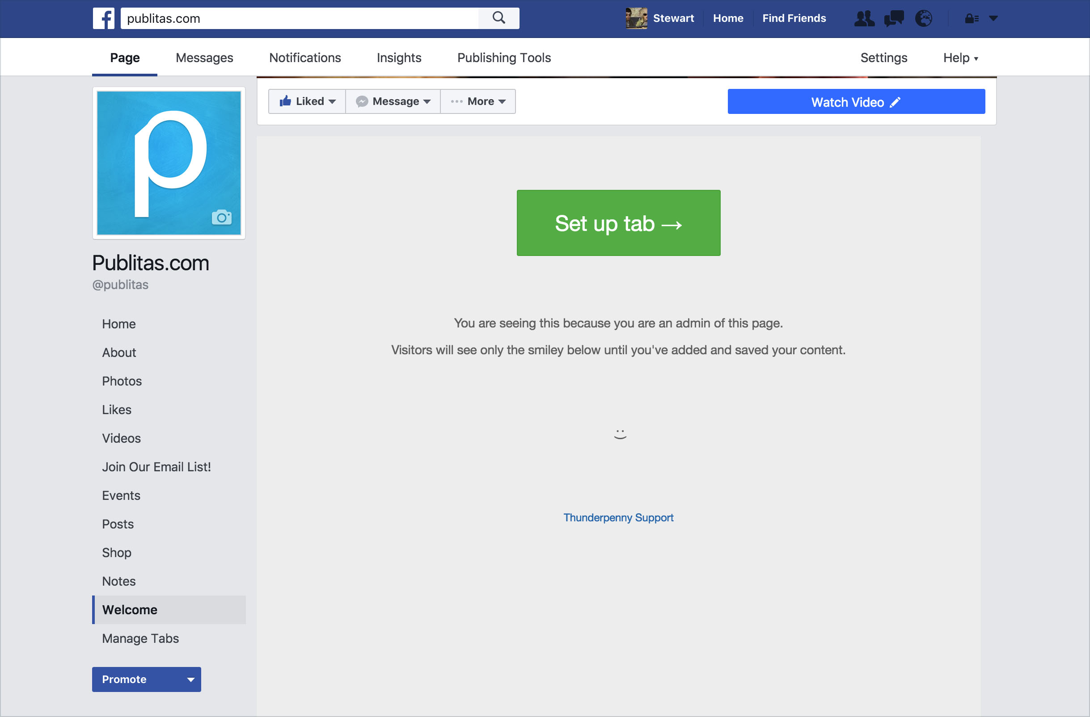The image size is (1090, 717).
Task: Open the Insights tab
Action: 399,58
